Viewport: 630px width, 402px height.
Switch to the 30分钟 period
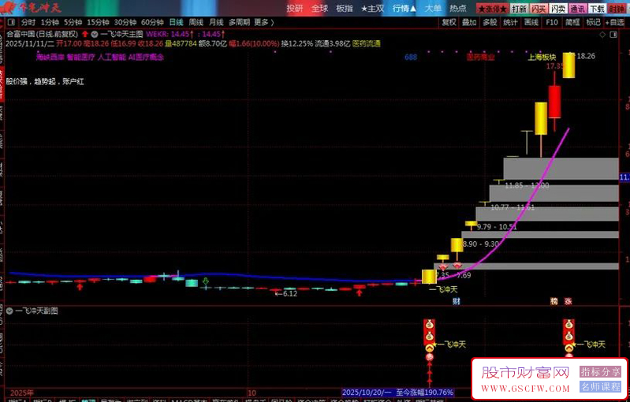125,22
